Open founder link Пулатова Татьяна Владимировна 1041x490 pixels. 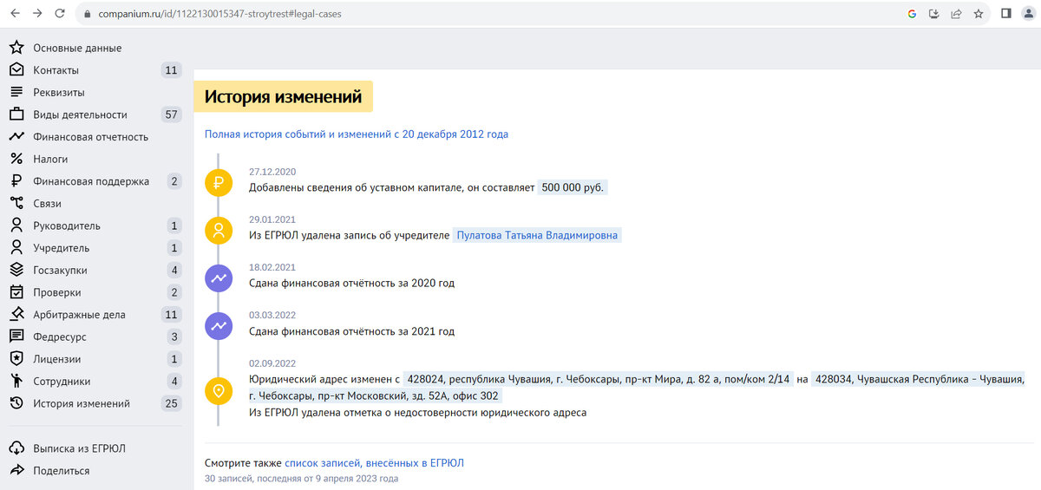538,235
